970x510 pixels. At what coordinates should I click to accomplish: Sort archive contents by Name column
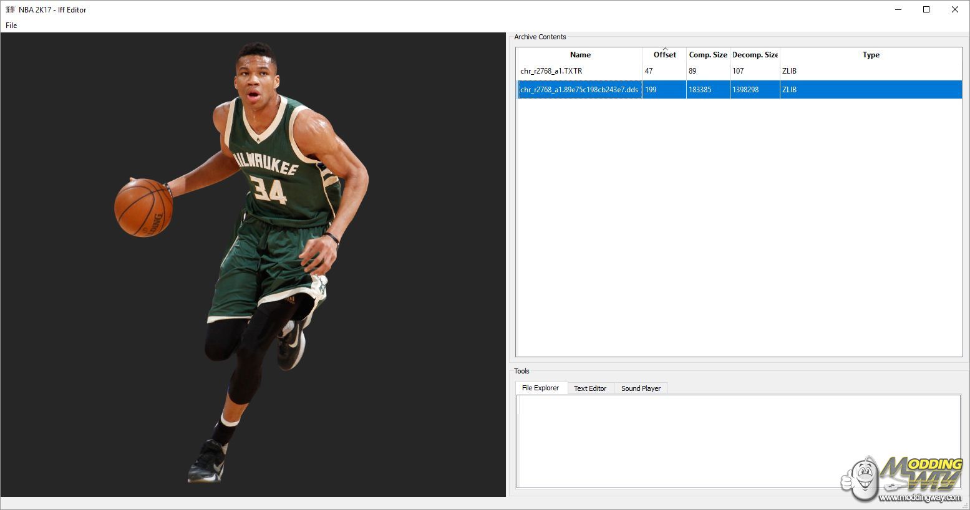coord(580,55)
